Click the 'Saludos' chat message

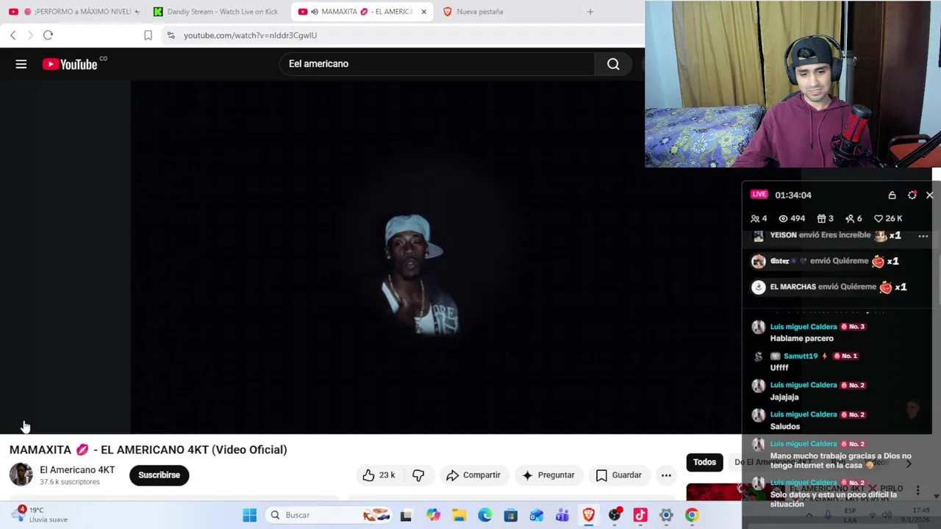click(x=784, y=427)
